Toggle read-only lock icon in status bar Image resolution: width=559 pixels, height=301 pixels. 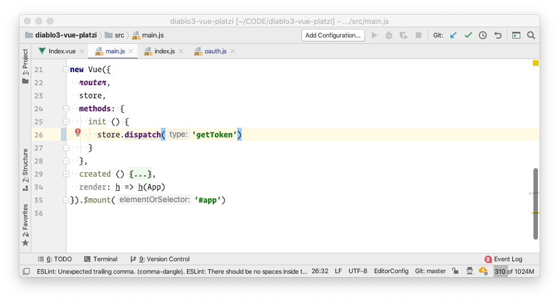[x=456, y=271]
